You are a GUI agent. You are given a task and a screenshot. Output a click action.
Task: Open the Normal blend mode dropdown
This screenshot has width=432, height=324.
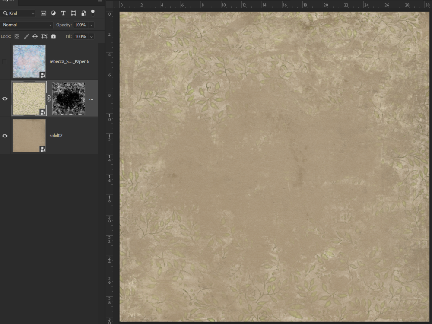[26, 25]
